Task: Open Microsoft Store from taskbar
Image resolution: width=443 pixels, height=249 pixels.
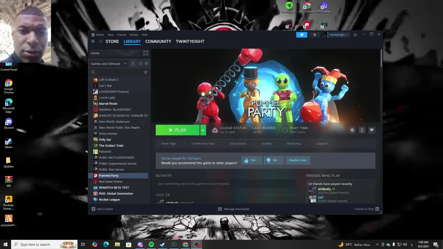Action: click(128, 245)
